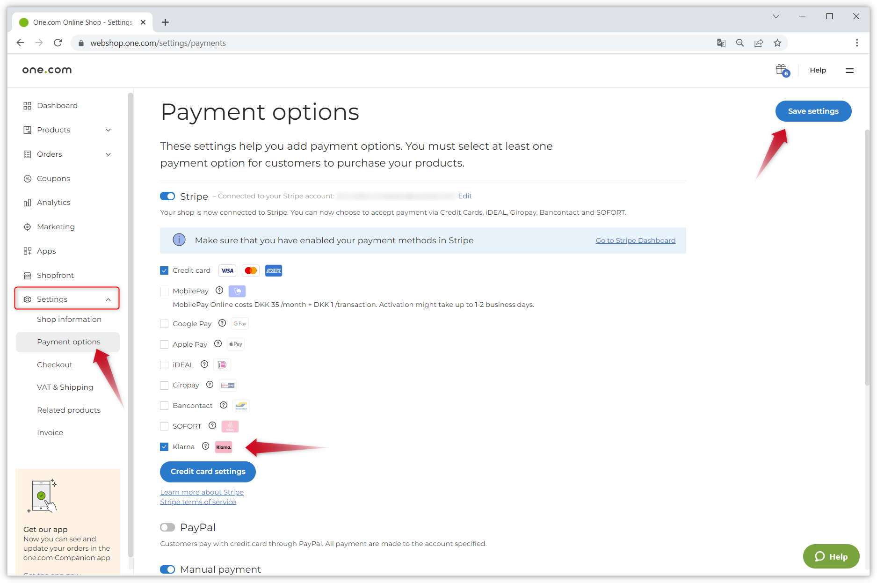Check the MobilePay checkbox

coord(164,291)
